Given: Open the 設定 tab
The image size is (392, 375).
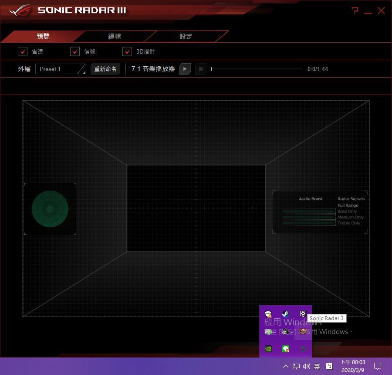Looking at the screenshot, I should pyautogui.click(x=186, y=37).
